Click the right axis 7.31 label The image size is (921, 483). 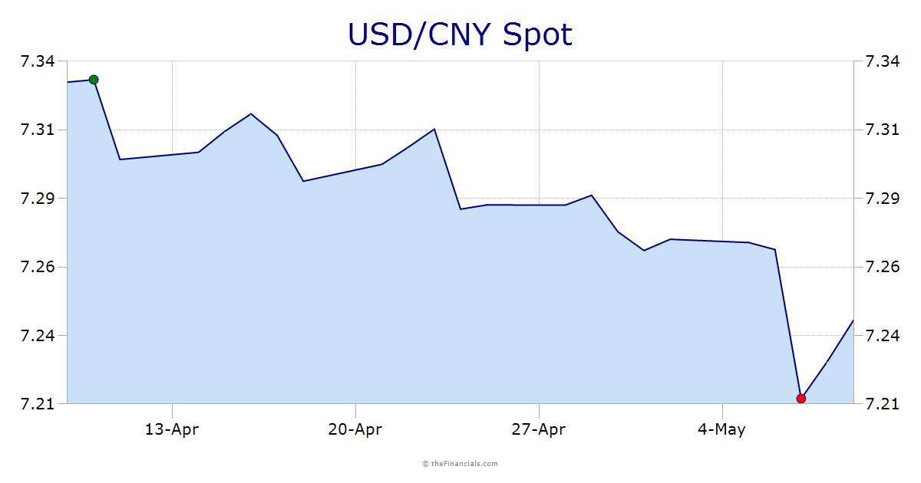(883, 130)
